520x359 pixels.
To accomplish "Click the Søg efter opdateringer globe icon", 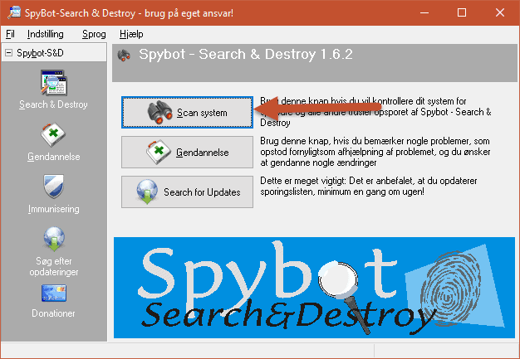I will coord(53,239).
